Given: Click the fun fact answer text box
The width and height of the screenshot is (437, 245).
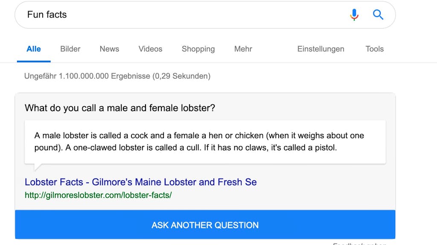Looking at the screenshot, I should [205, 142].
